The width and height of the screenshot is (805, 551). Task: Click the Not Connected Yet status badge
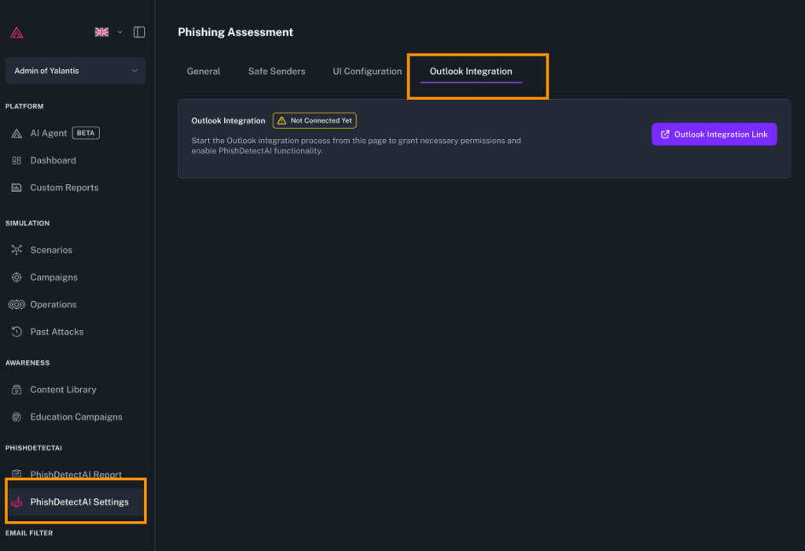coord(314,121)
